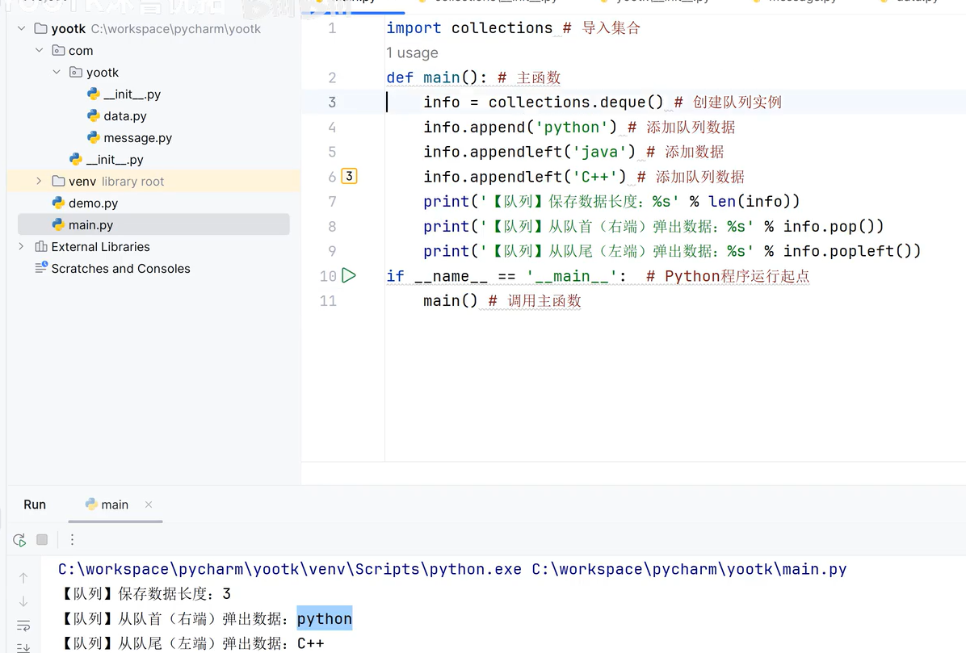Click the down arrow in Run console
This screenshot has height=653, width=966.
(x=23, y=601)
